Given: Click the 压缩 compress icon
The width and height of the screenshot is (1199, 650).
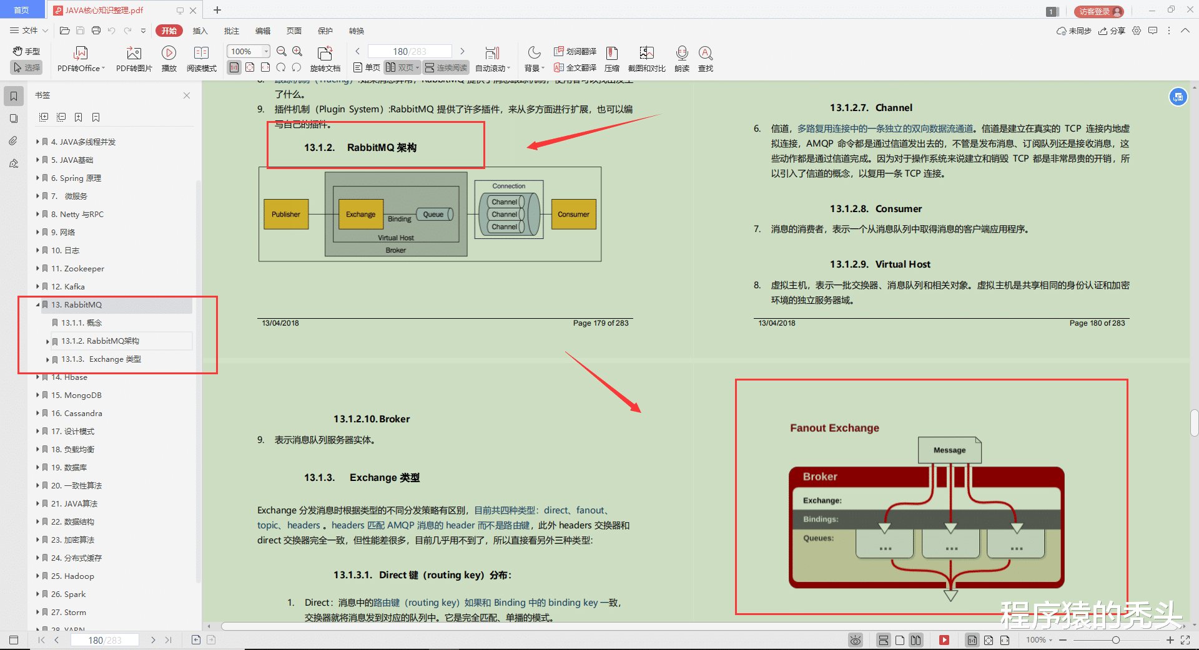Looking at the screenshot, I should (612, 54).
